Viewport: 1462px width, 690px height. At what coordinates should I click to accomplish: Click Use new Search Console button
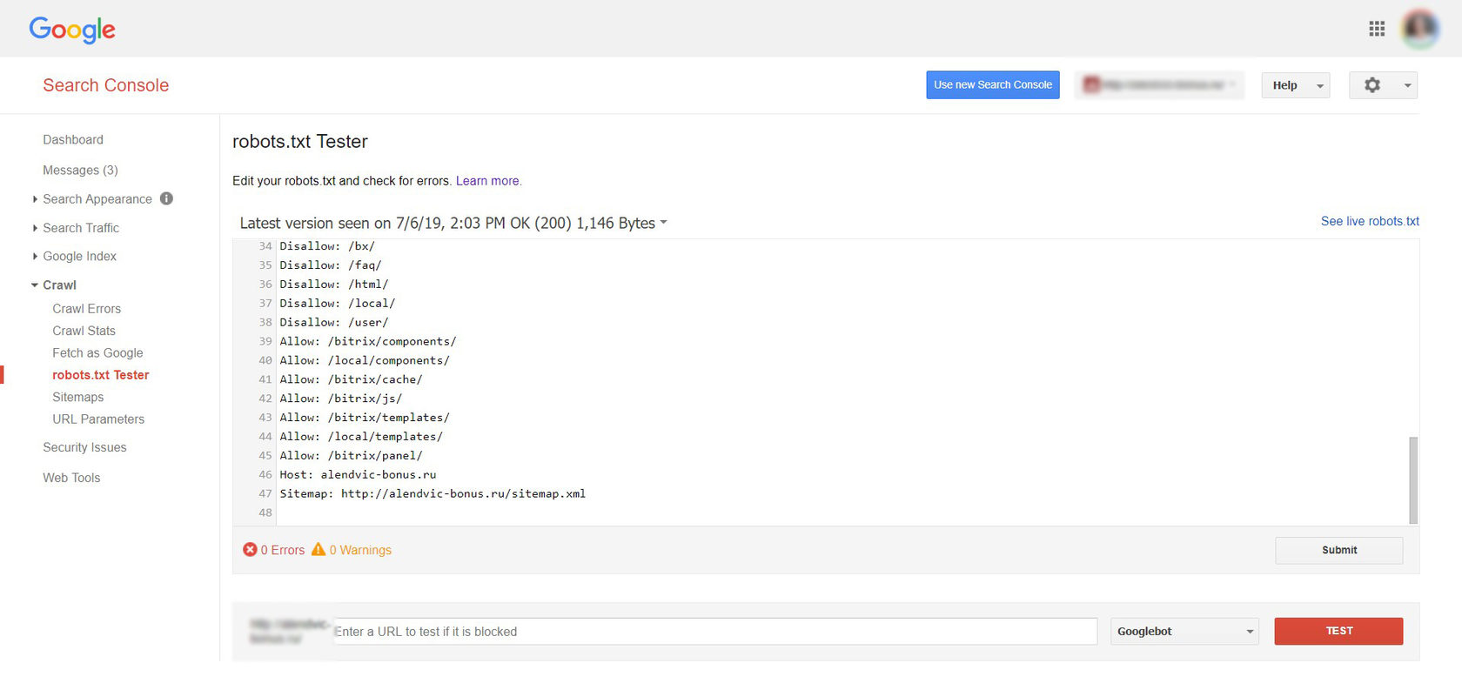point(993,84)
